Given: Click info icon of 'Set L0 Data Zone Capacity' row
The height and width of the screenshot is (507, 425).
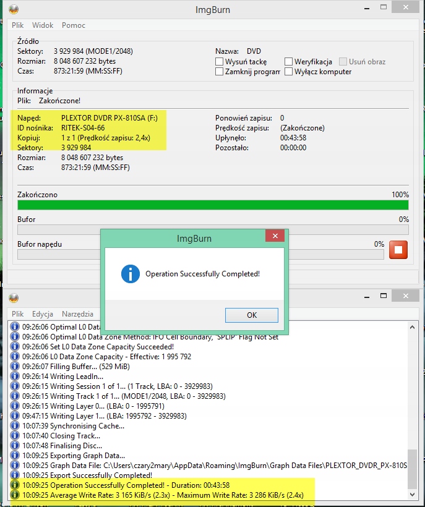Looking at the screenshot, I should pos(15,346).
